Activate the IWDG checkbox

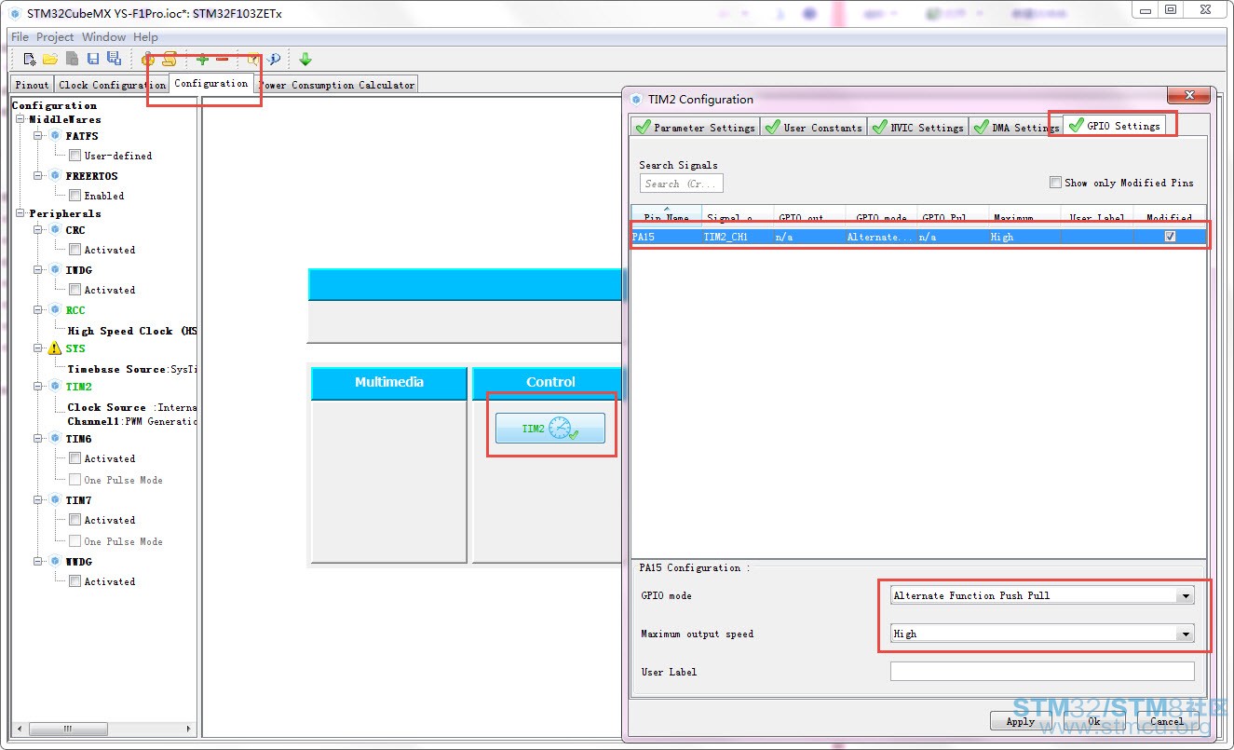tap(75, 290)
